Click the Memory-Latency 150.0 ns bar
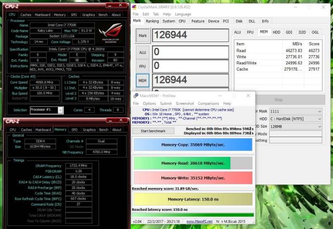The image size is (333, 229). pos(193,199)
